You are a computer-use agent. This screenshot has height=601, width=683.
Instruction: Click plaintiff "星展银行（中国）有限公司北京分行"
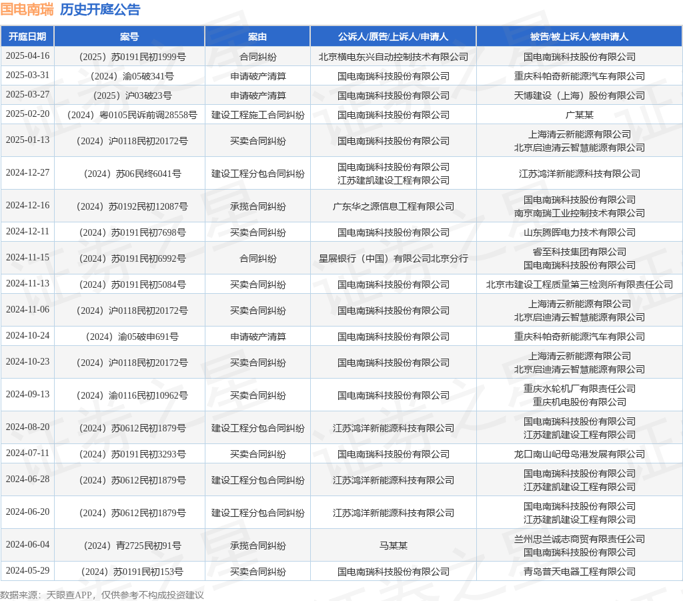pos(394,259)
